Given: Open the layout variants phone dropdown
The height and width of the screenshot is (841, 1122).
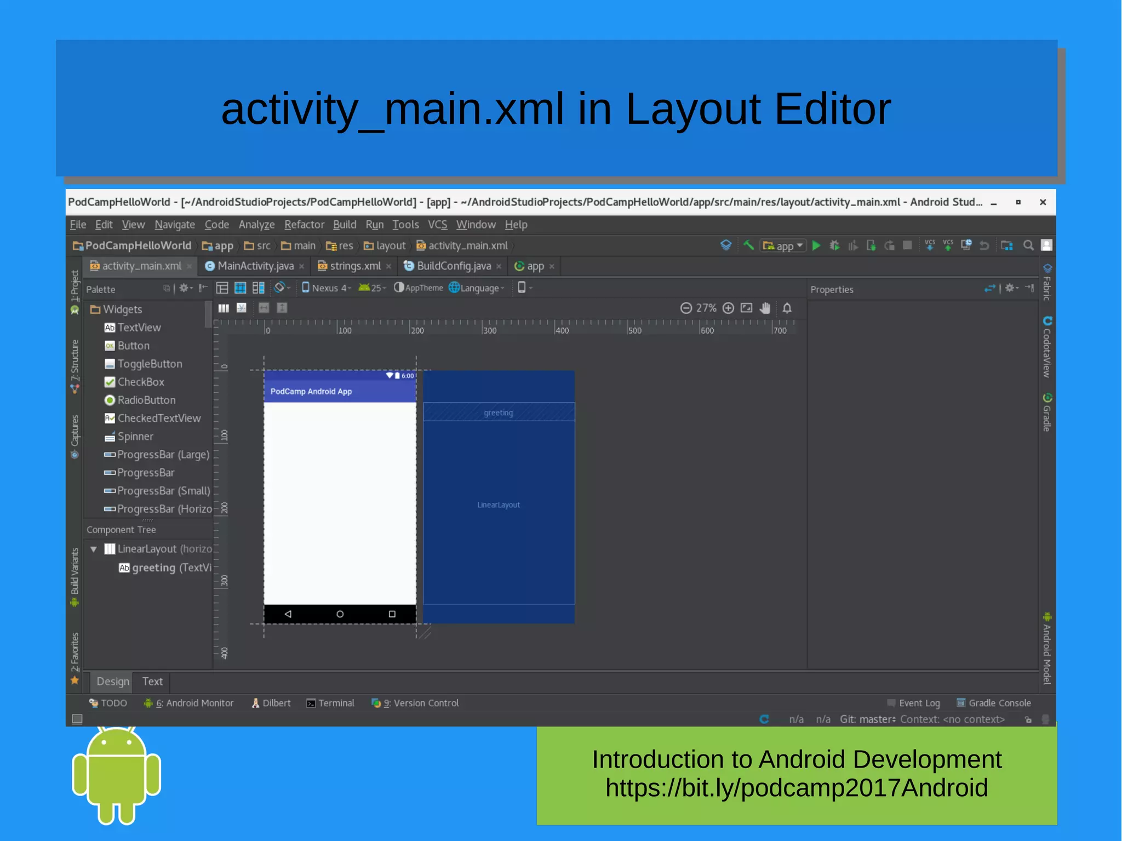Looking at the screenshot, I should (524, 288).
